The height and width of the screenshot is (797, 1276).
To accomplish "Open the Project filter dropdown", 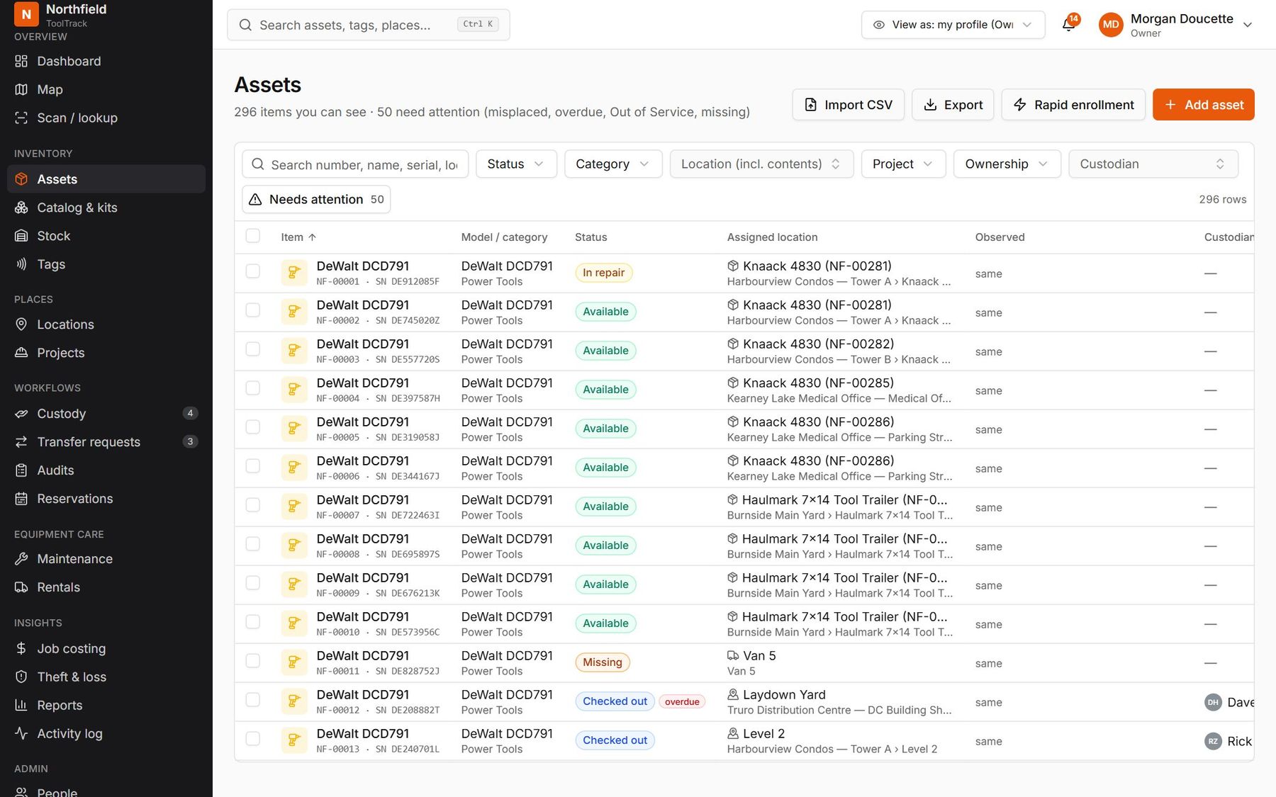I will click(x=903, y=164).
